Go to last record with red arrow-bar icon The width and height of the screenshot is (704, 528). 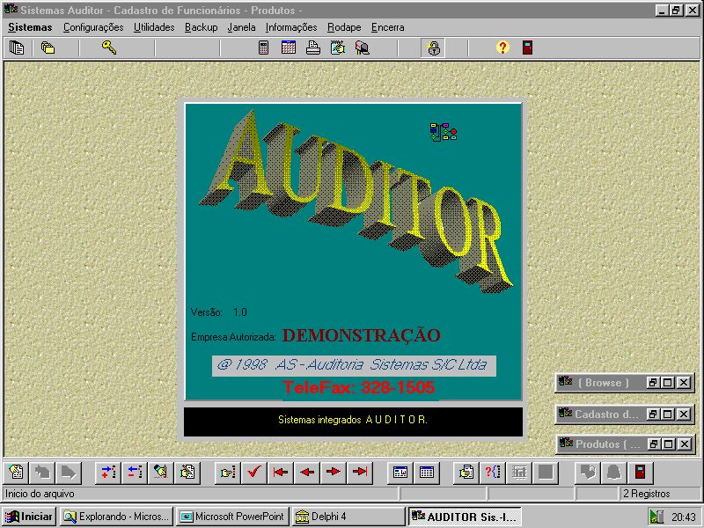coord(359,472)
